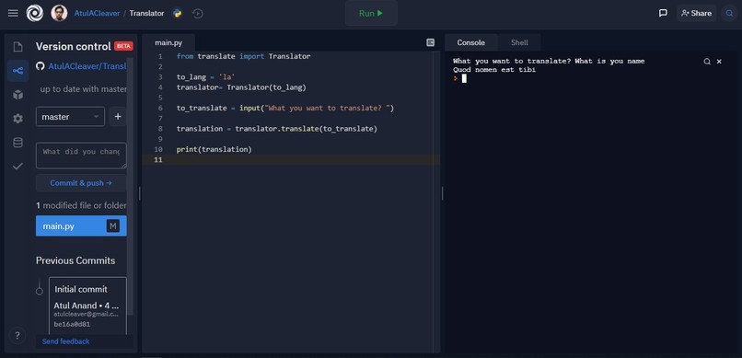742x358 pixels.
Task: Click the initial commit node marker
Action: [40, 292]
